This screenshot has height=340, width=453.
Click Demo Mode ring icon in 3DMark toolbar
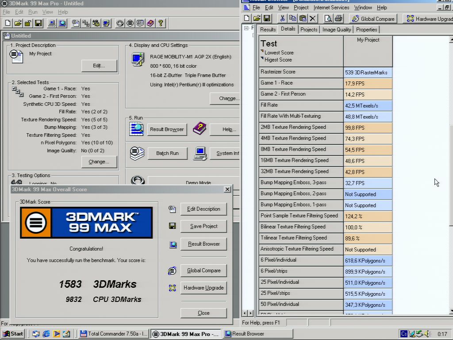pos(120,23)
